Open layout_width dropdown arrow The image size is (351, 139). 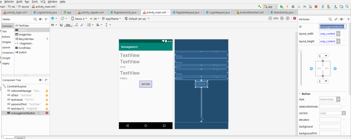click(x=338, y=34)
